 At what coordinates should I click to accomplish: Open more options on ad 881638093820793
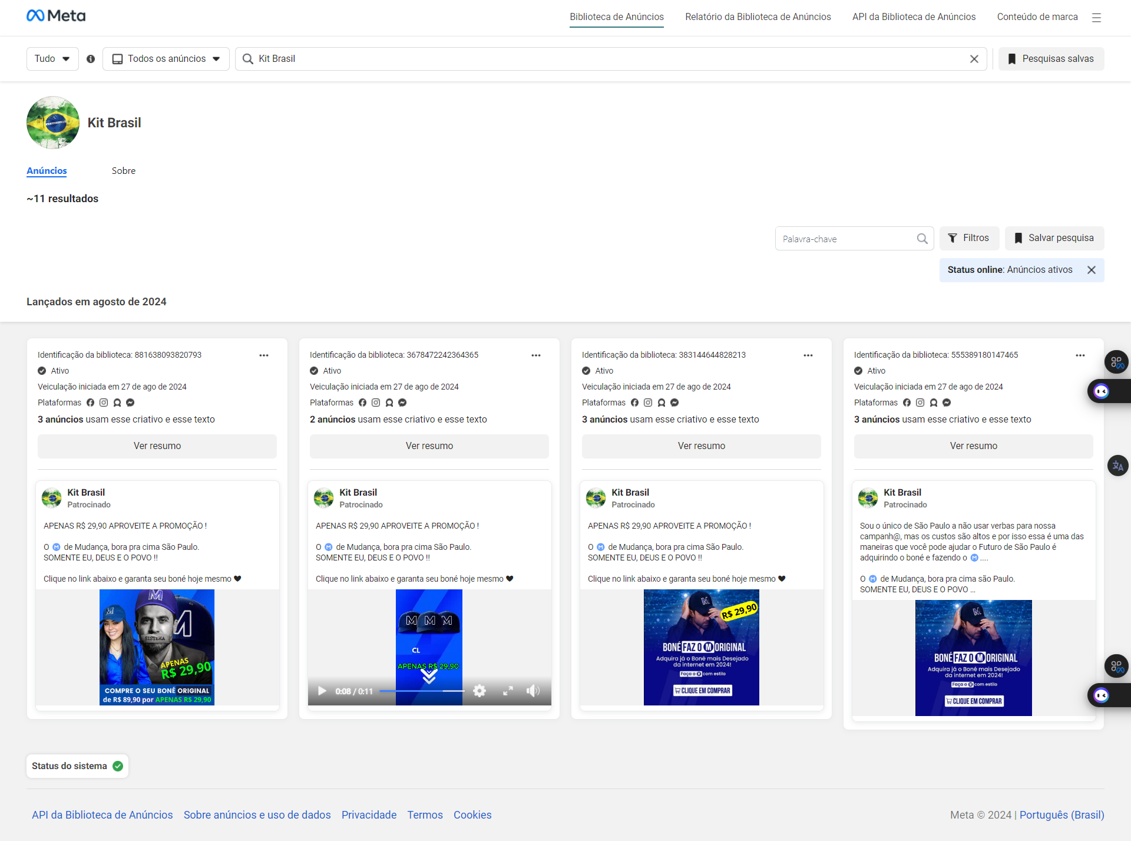click(264, 355)
